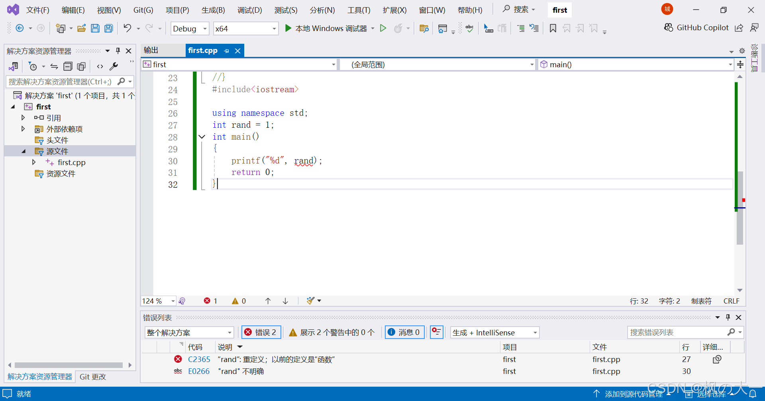
Task: Click the Save All icon
Action: click(108, 28)
